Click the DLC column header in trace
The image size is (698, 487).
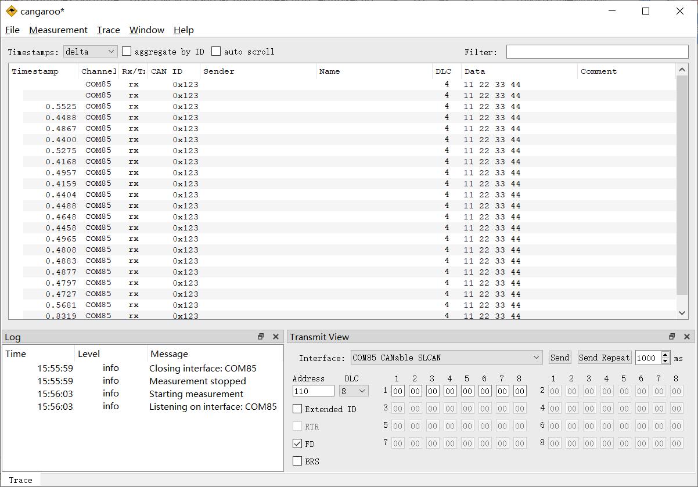tap(447, 71)
